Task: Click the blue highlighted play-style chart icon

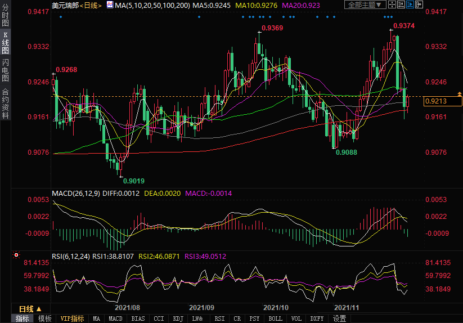Action: click(x=411, y=5)
